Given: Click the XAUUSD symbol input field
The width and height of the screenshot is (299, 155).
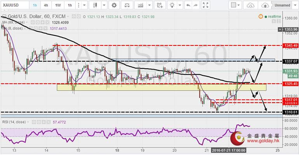Looking at the screenshot, I should click(15, 5).
